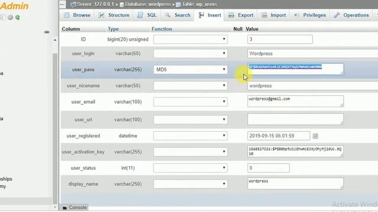Click the Structure tab icon
378x212 pixels.
101,15
